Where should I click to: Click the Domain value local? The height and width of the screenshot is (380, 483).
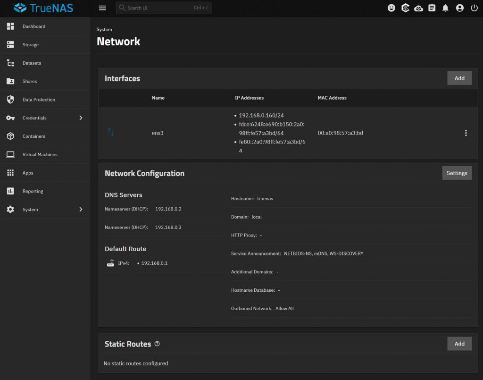click(x=257, y=217)
